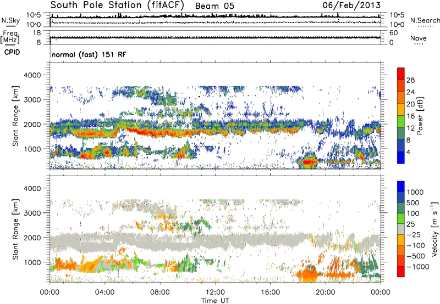Click the "18" tick on the frequency axis
The width and height of the screenshot is (440, 304).
tap(37, 33)
